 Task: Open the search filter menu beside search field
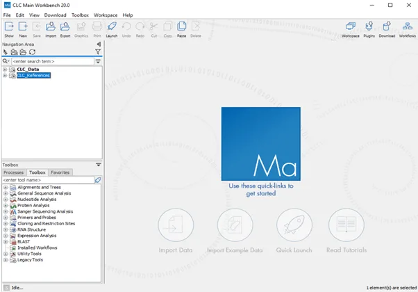(x=98, y=61)
